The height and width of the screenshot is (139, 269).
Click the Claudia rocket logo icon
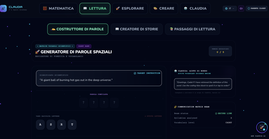click(x=3, y=8)
